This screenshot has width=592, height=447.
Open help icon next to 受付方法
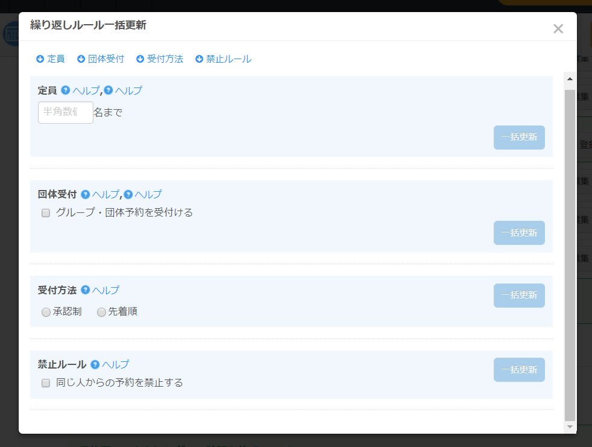click(x=86, y=290)
